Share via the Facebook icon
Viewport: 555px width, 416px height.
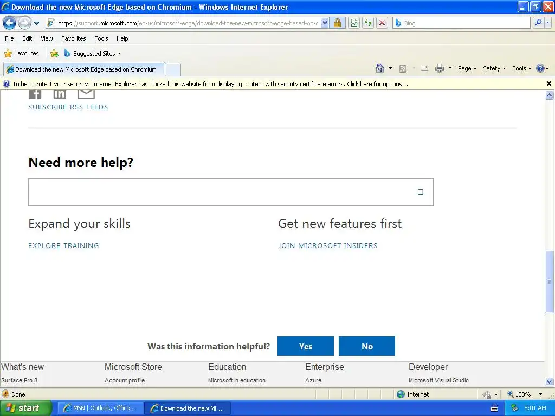(x=35, y=94)
